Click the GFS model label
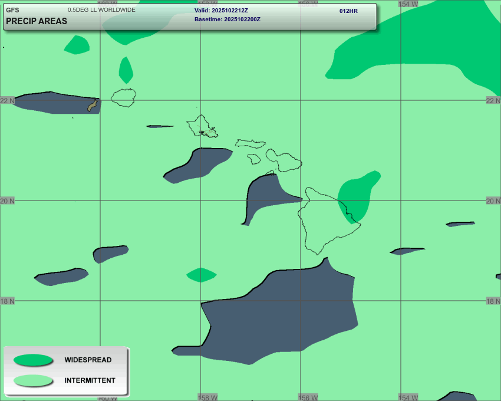Screen dimensions: 501x401 click(12, 10)
